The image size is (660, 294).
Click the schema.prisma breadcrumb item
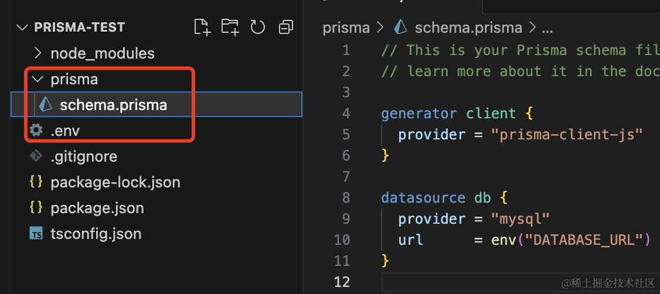[468, 28]
